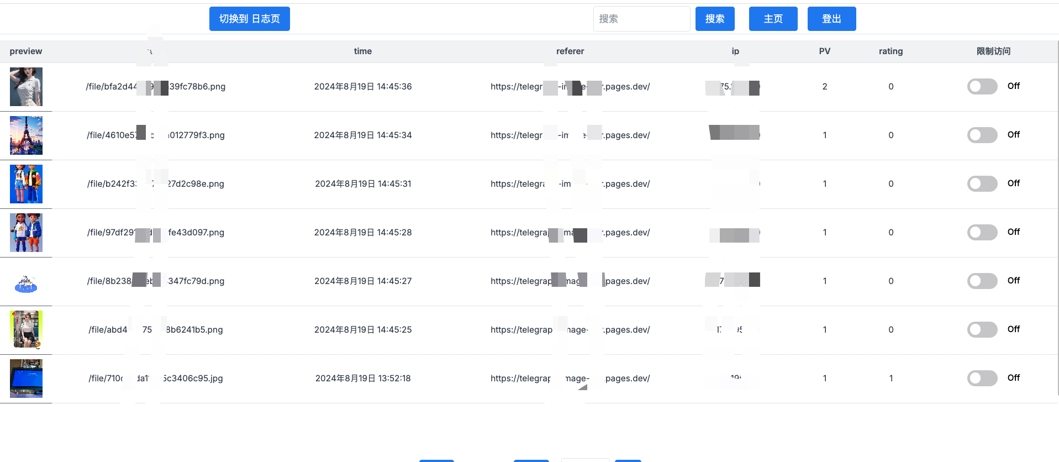Screen dimensions: 1059x462
Task: Focus the 搜索 text input field
Action: tap(641, 19)
